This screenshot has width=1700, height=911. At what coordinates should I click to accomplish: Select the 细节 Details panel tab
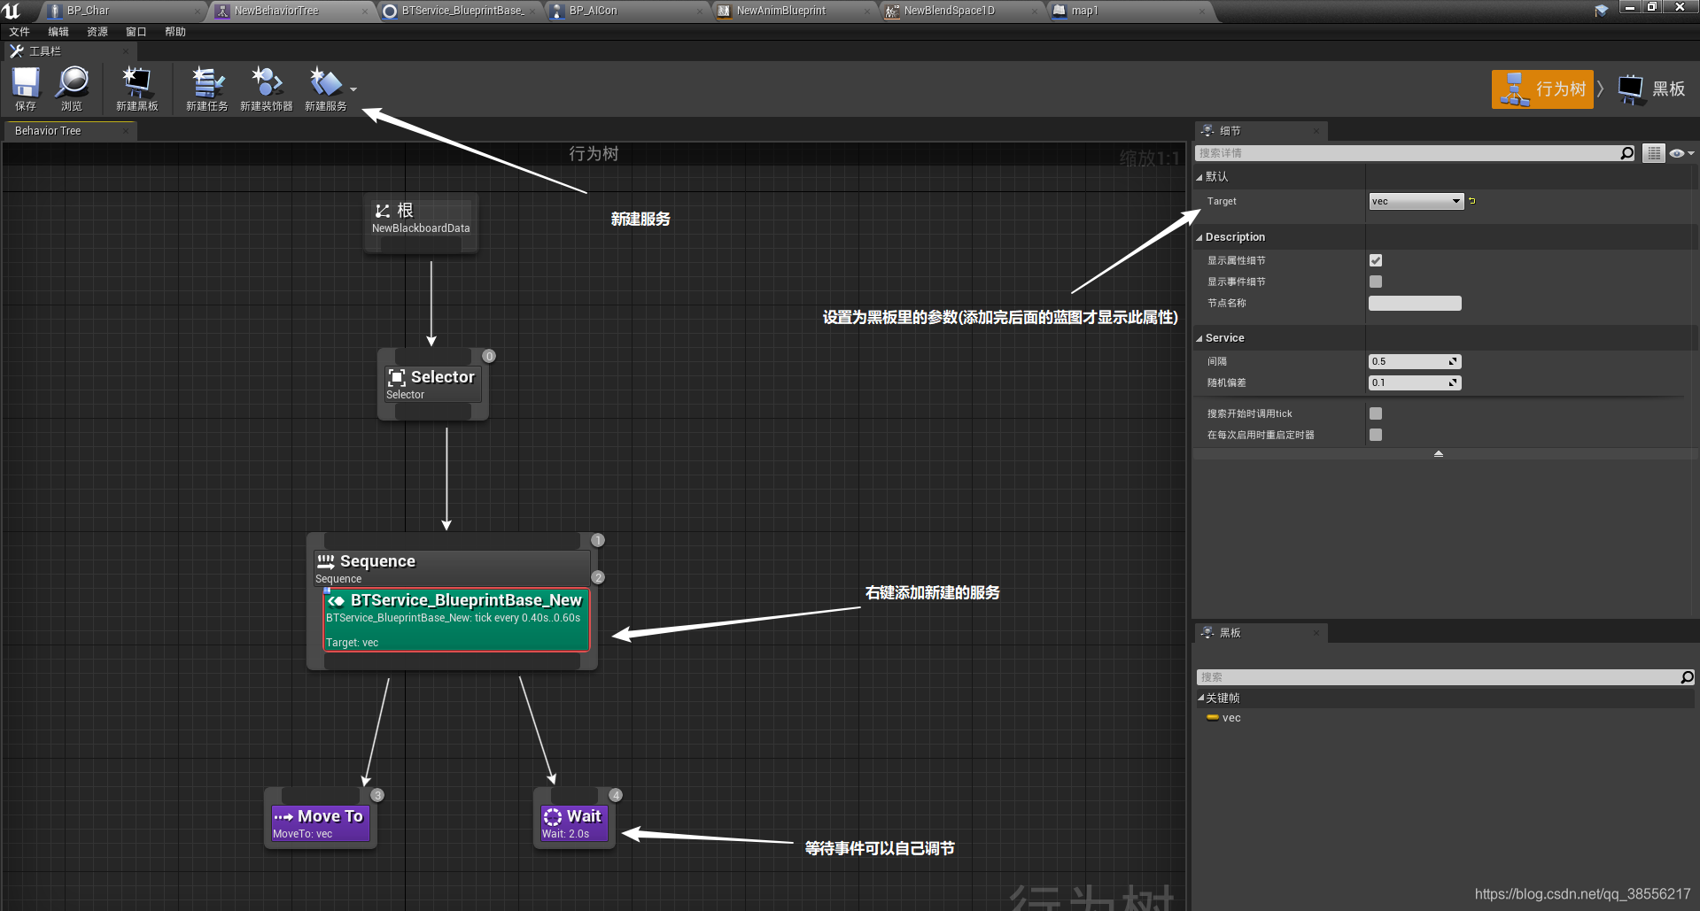click(1261, 131)
